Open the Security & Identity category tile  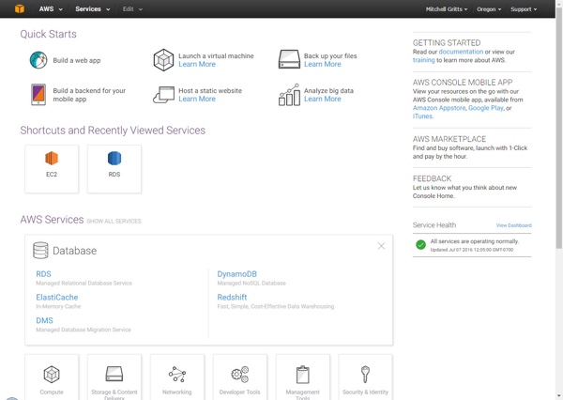(x=366, y=377)
